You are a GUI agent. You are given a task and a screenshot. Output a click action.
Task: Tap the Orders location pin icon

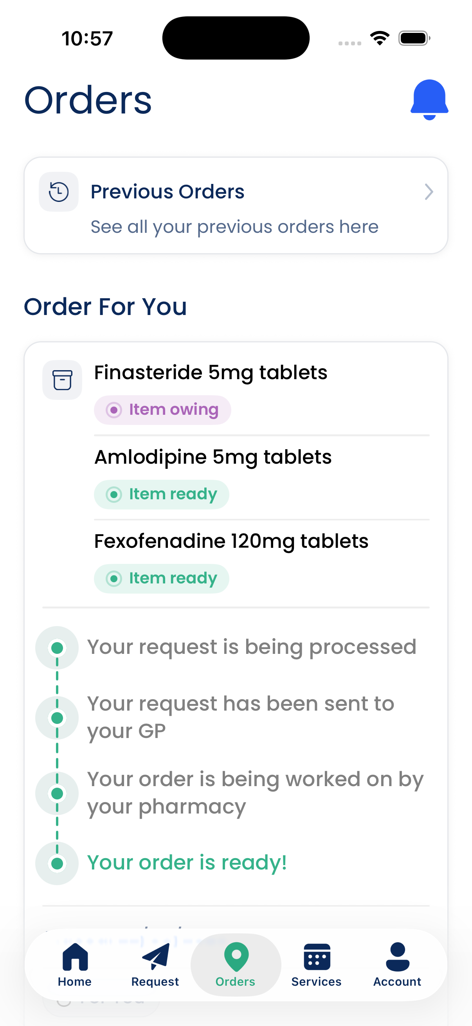pos(236,957)
